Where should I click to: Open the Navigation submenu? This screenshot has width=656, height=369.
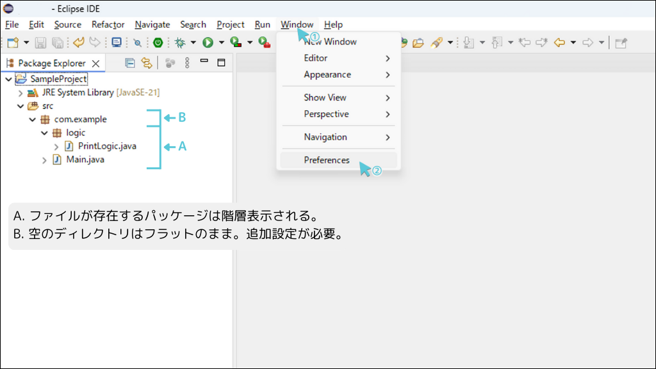(338, 137)
